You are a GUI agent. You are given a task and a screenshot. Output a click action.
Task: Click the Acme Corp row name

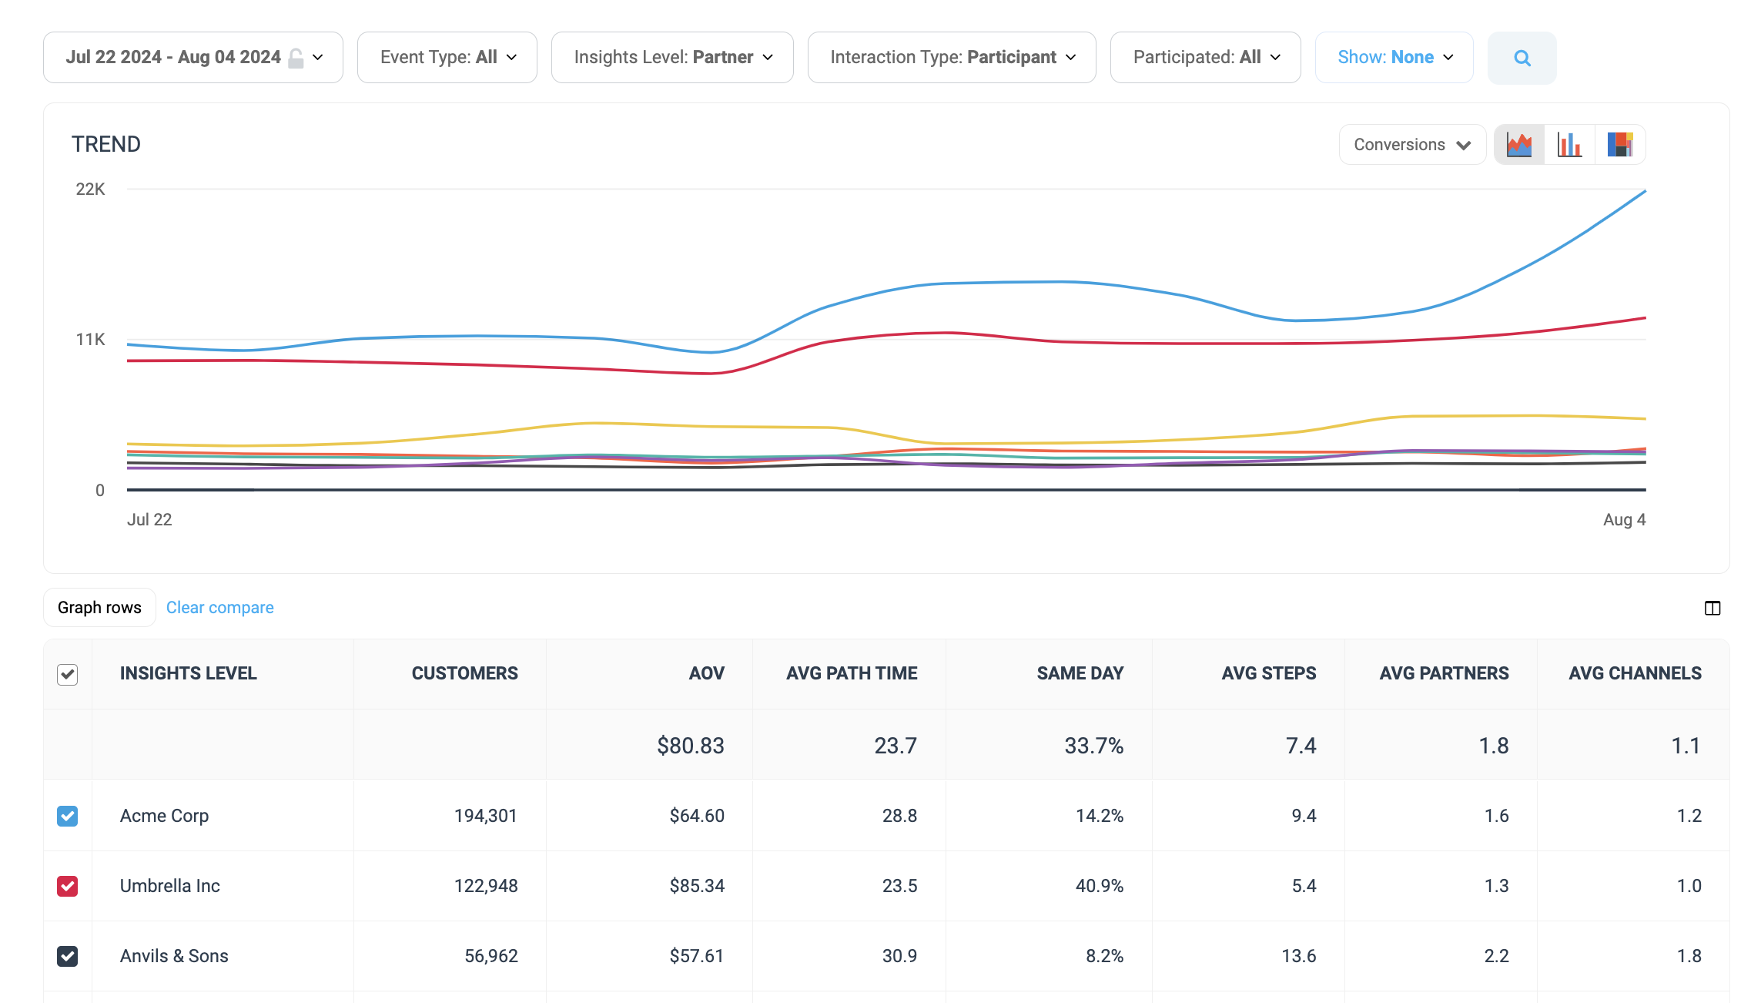[x=165, y=816]
